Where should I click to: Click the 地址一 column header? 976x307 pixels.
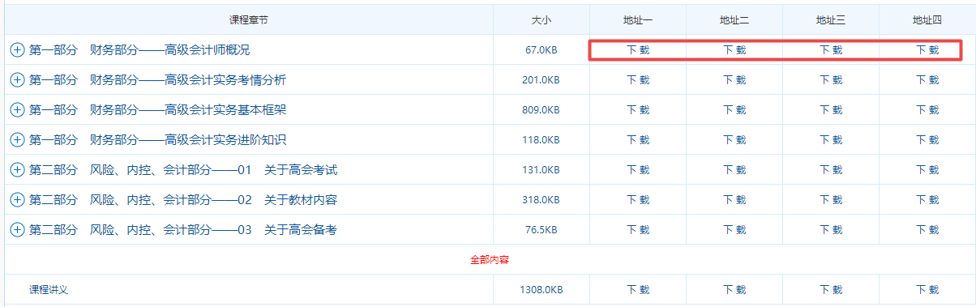coord(638,20)
